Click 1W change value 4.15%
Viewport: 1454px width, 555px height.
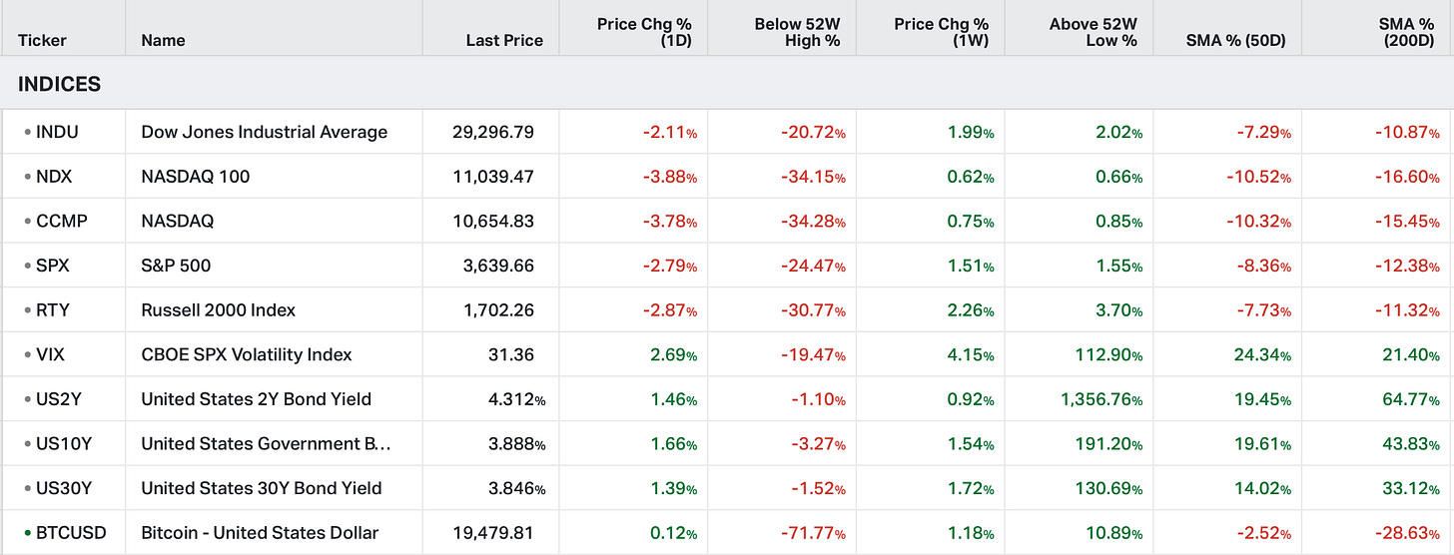[x=970, y=354]
